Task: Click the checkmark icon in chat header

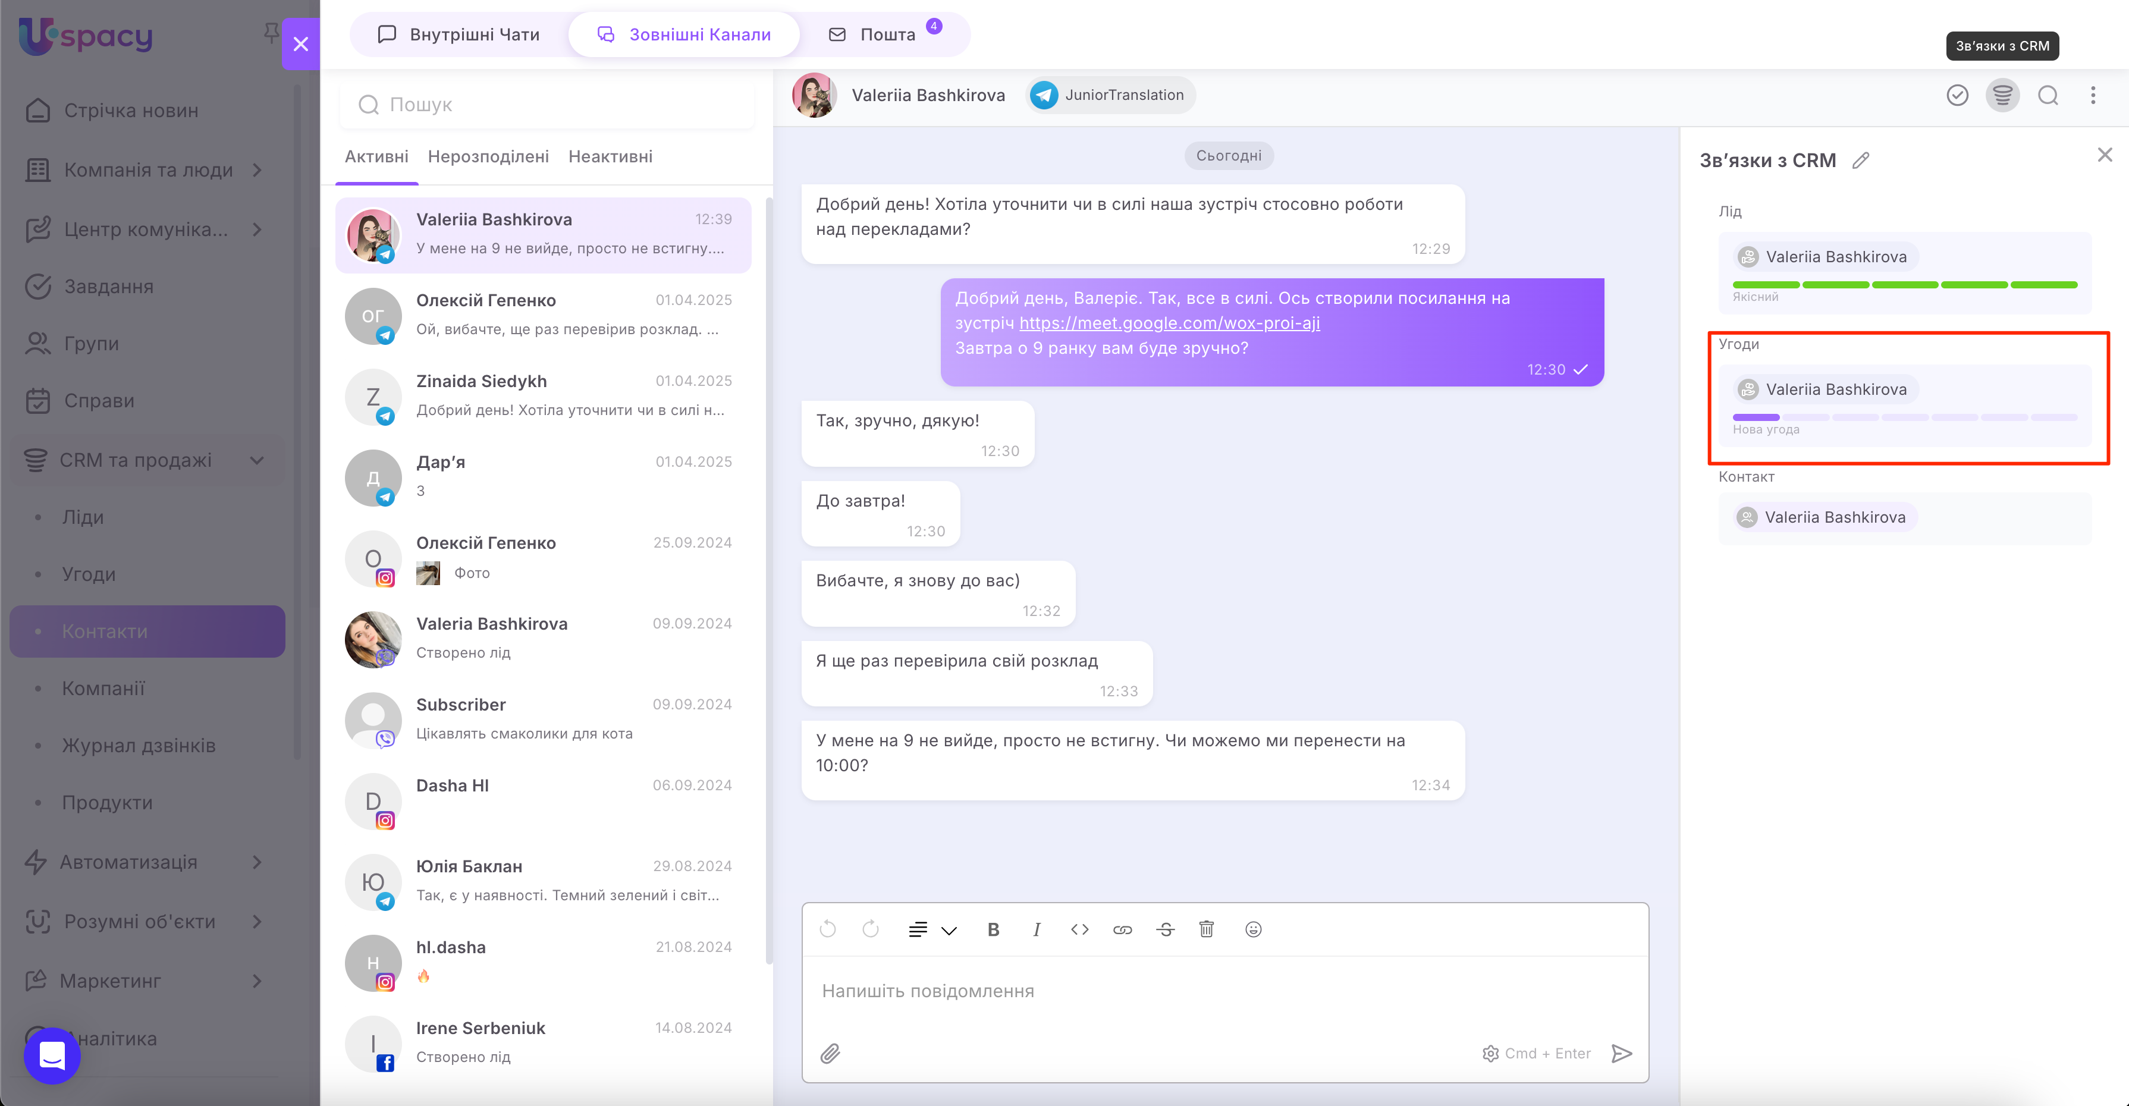Action: click(1957, 95)
